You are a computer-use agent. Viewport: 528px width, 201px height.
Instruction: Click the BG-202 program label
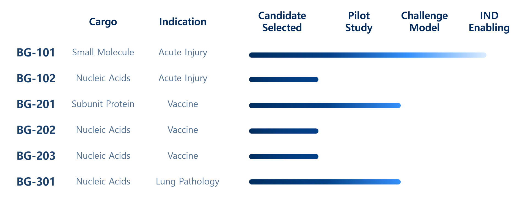(36, 130)
